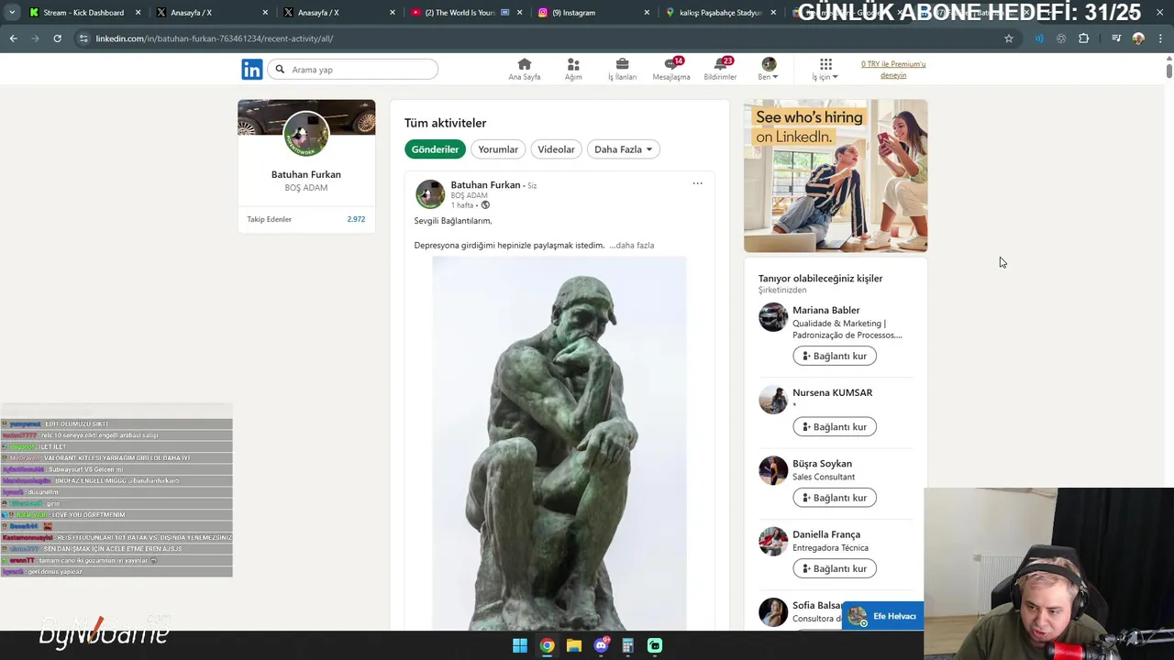
Task: Select the Yorumlar filter tab
Action: point(498,149)
